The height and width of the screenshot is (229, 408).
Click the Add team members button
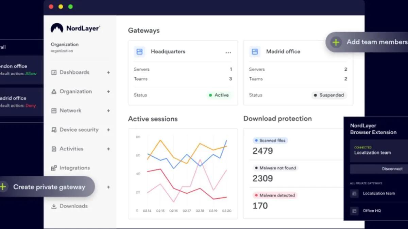click(x=367, y=42)
